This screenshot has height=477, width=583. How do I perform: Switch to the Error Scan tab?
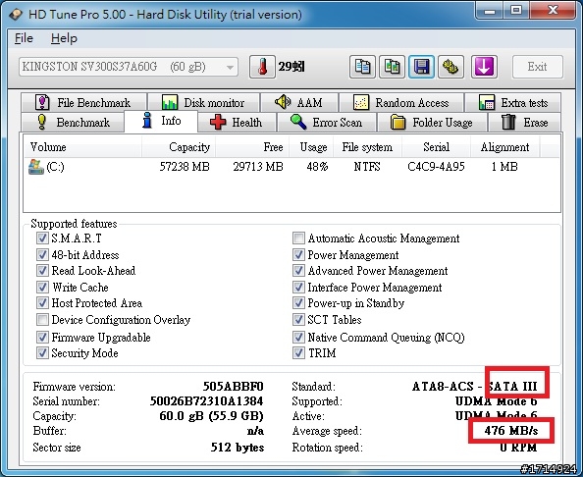(x=327, y=123)
